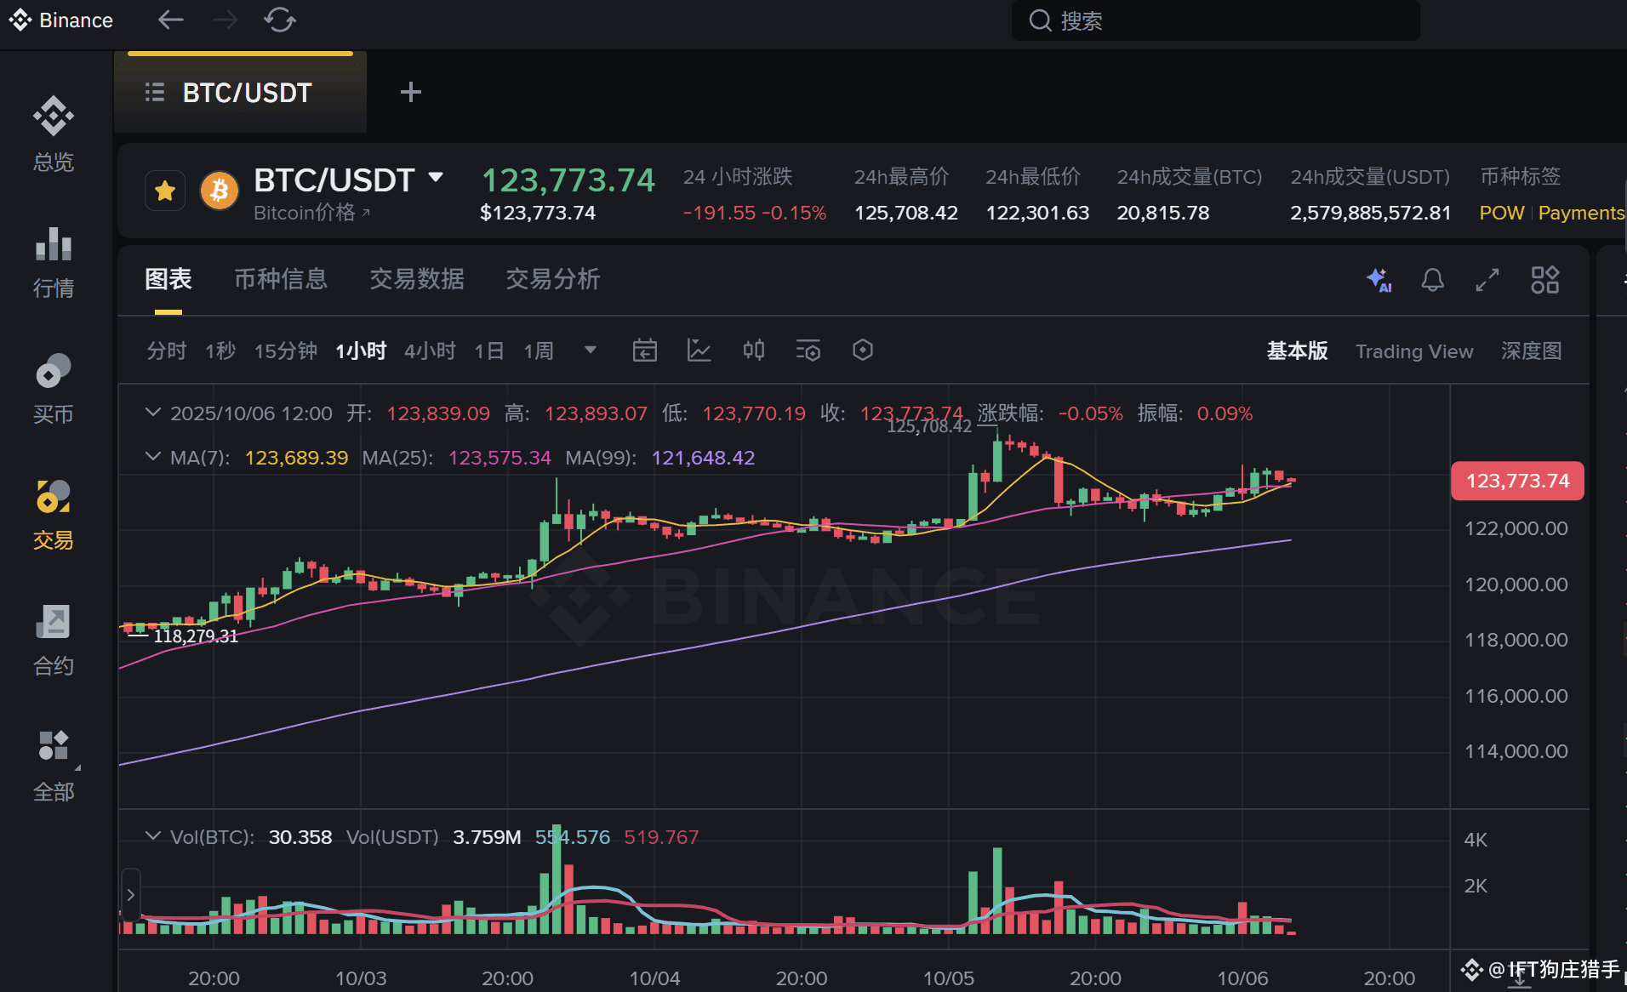Click the 10/04 date label on time axis

(x=654, y=978)
